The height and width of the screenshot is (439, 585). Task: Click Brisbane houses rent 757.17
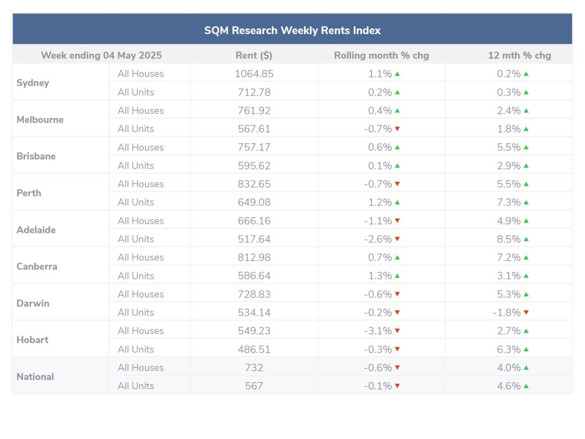click(254, 147)
